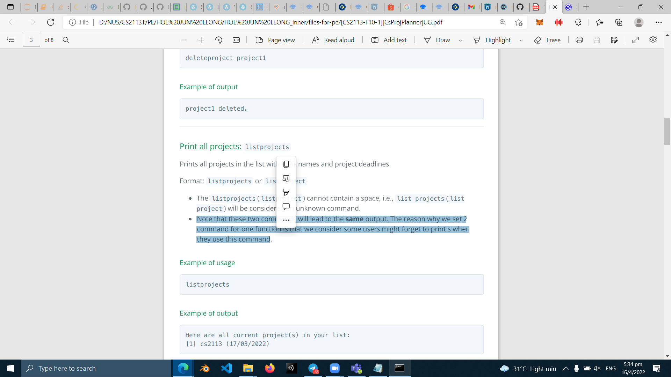Open the table of contents panel
The image size is (671, 377).
pos(11,40)
